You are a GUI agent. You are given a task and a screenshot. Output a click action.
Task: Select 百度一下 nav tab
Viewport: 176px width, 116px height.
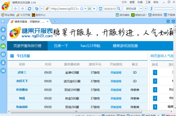61,46
